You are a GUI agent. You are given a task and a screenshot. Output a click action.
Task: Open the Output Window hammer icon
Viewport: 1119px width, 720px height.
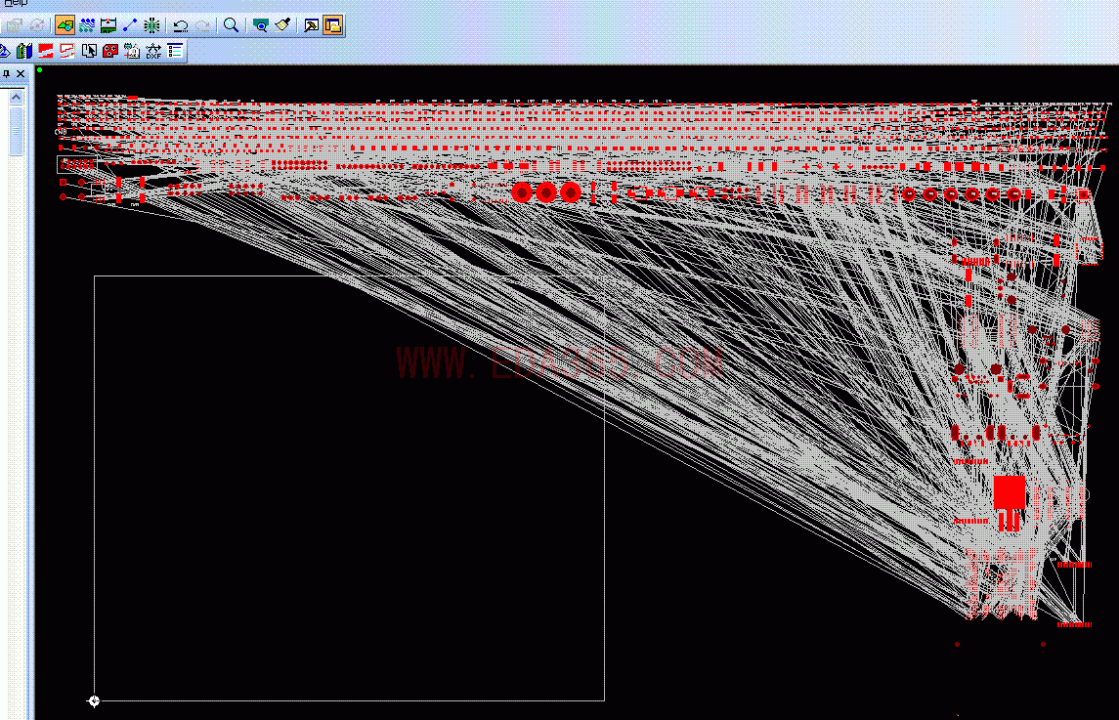(311, 25)
